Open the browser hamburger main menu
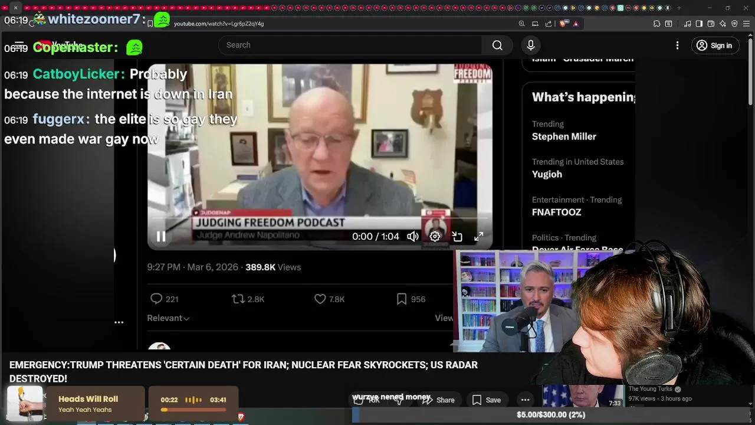 (x=746, y=24)
